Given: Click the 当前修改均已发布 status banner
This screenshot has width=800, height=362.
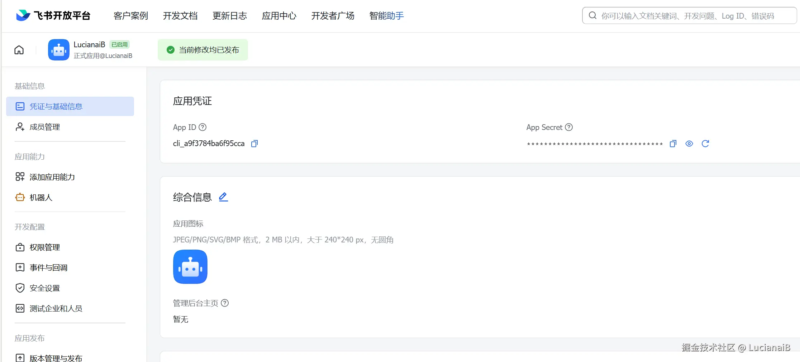Looking at the screenshot, I should 203,50.
